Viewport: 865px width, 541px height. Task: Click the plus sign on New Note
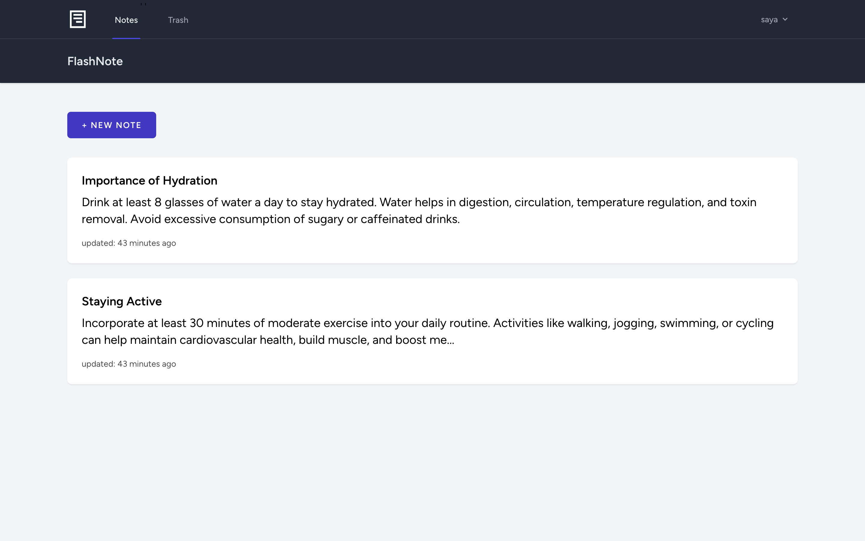pyautogui.click(x=84, y=125)
